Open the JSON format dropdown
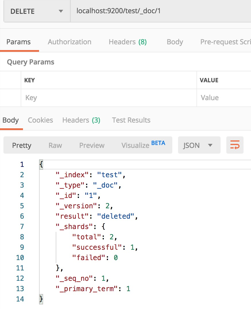 tap(199, 145)
